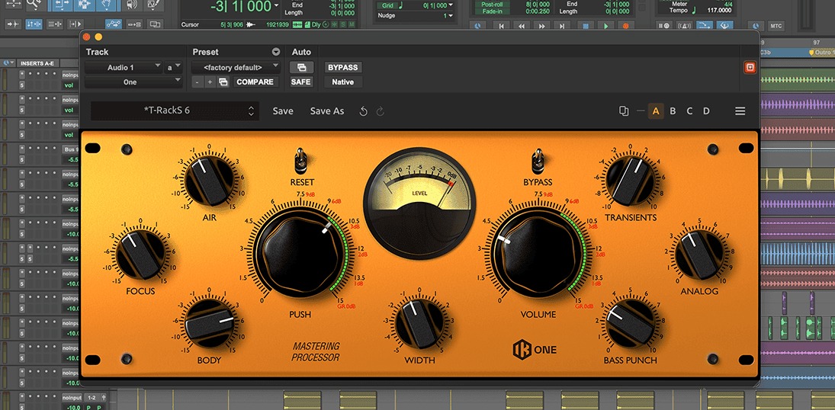Flip the BYPASS toggle switch on faceplate
Image resolution: width=835 pixels, height=410 pixels.
(538, 161)
